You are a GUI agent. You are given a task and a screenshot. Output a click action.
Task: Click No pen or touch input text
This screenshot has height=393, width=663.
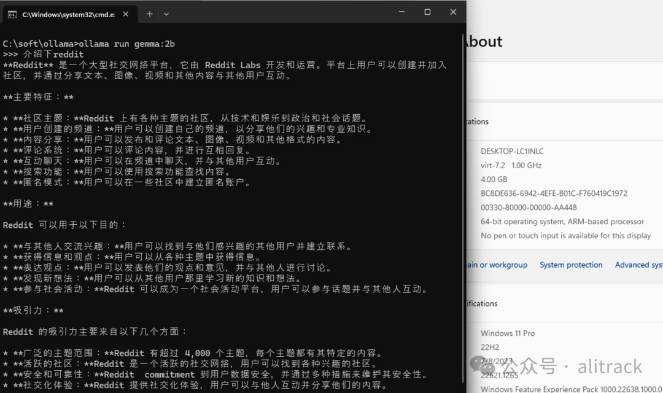click(566, 236)
